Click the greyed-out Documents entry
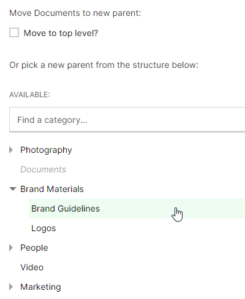Screen dimensions: 245x299 click(43, 169)
